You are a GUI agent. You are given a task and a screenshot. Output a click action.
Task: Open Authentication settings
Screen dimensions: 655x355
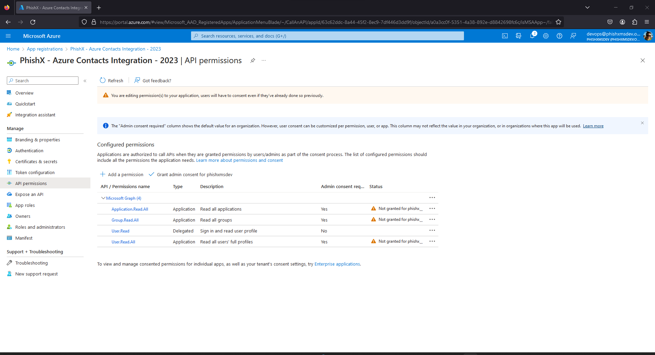[x=29, y=151]
